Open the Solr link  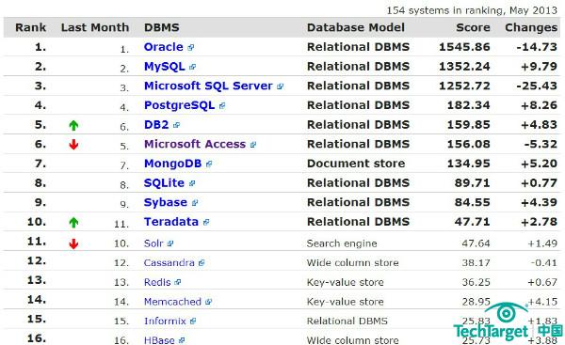[x=153, y=243]
